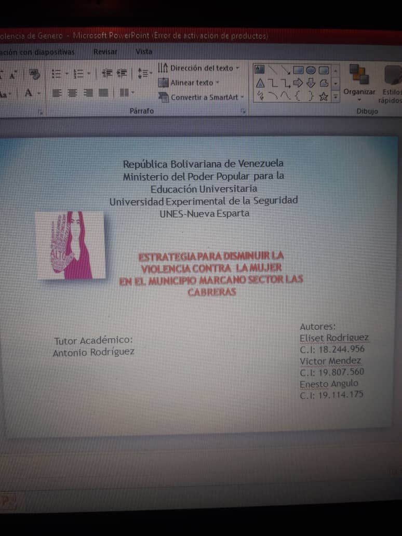Screen dimensions: 402x536
Task: Increase the list indent level
Action: tap(122, 73)
